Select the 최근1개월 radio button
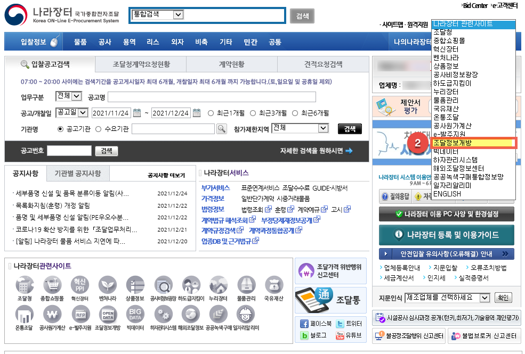Viewport: 525px width, 354px height. click(x=211, y=113)
